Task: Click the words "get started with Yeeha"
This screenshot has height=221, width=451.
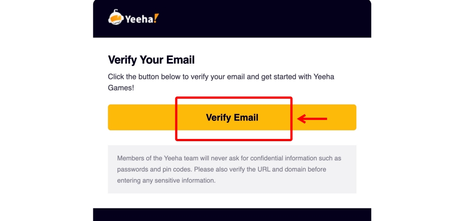Action: point(297,77)
